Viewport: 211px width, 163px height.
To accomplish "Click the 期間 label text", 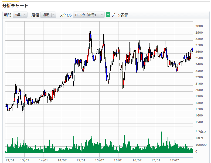I will (x=8, y=15).
